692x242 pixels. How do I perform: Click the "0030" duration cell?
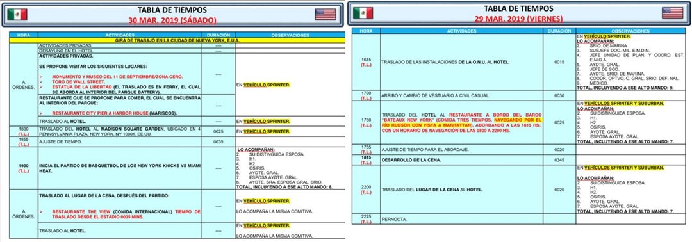click(559, 95)
